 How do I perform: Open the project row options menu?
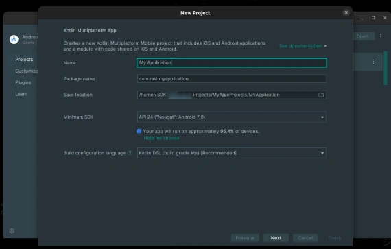[x=373, y=62]
